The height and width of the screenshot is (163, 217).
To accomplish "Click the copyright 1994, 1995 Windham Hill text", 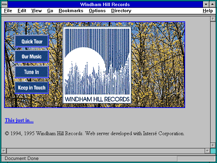I will point(94,133).
